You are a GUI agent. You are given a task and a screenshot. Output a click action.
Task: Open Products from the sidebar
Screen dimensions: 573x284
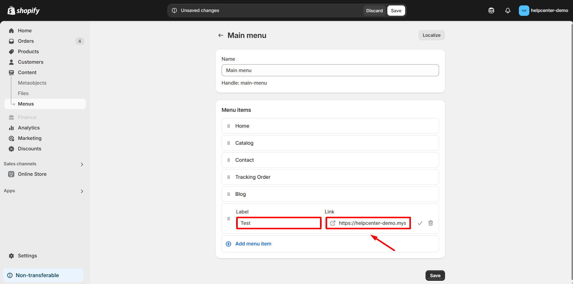[28, 51]
